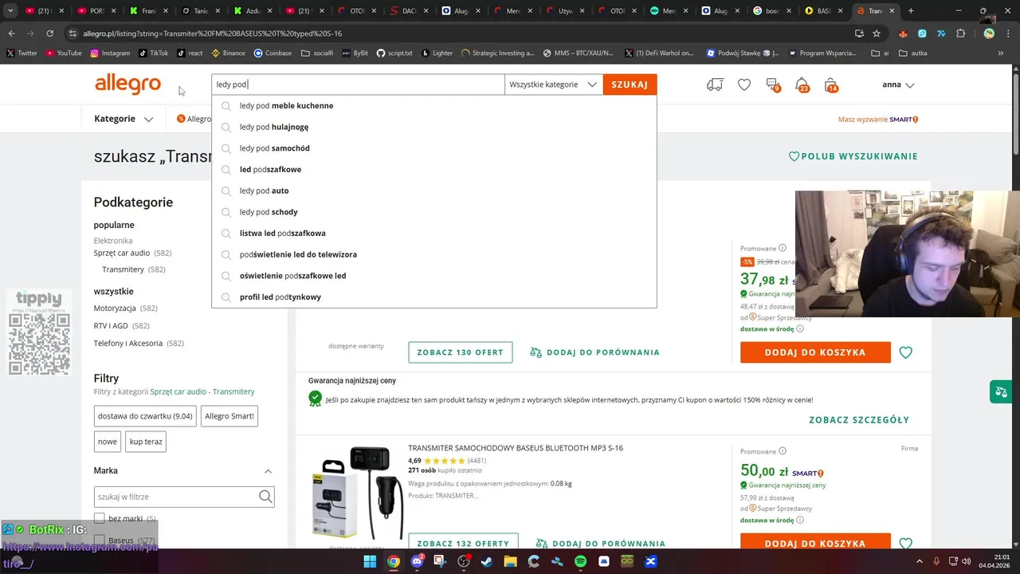Open the Discord taskbar icon
The width and height of the screenshot is (1020, 574).
click(417, 561)
